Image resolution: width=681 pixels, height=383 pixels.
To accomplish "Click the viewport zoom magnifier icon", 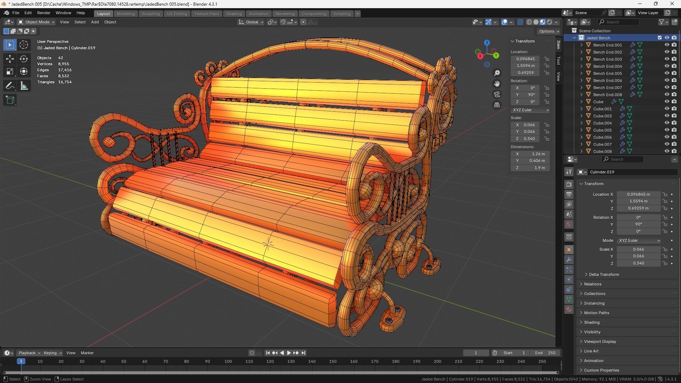I will click(x=497, y=73).
